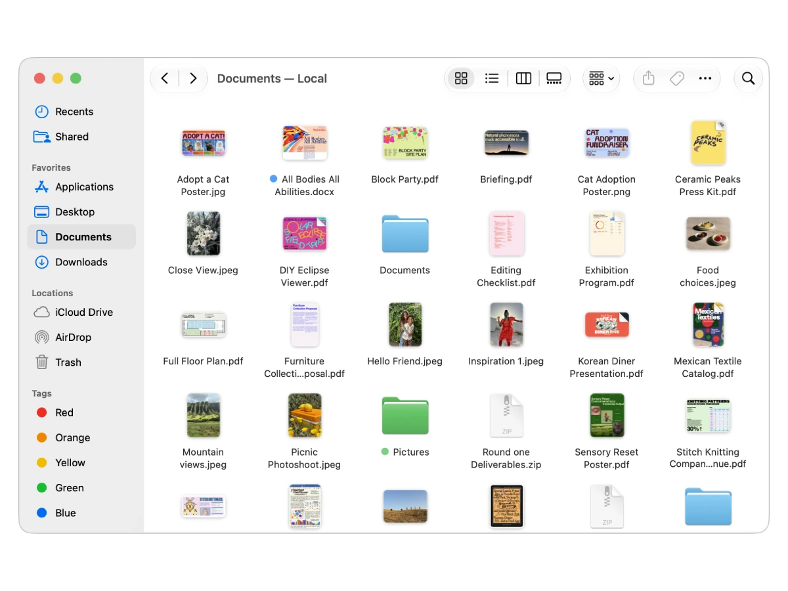Select the Sensory Reset Poster.pdf file
This screenshot has width=788, height=591.
pyautogui.click(x=607, y=416)
